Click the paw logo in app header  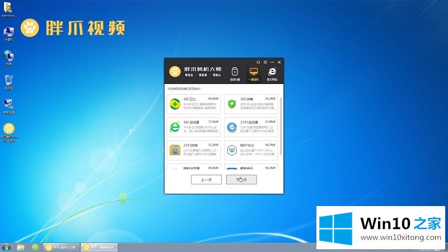click(x=175, y=72)
